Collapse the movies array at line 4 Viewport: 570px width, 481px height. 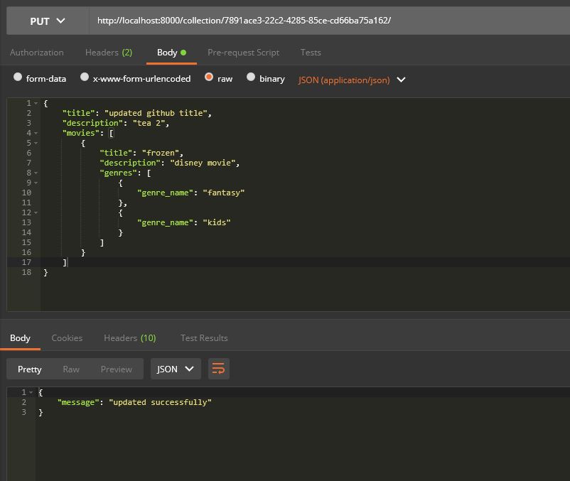[36, 134]
